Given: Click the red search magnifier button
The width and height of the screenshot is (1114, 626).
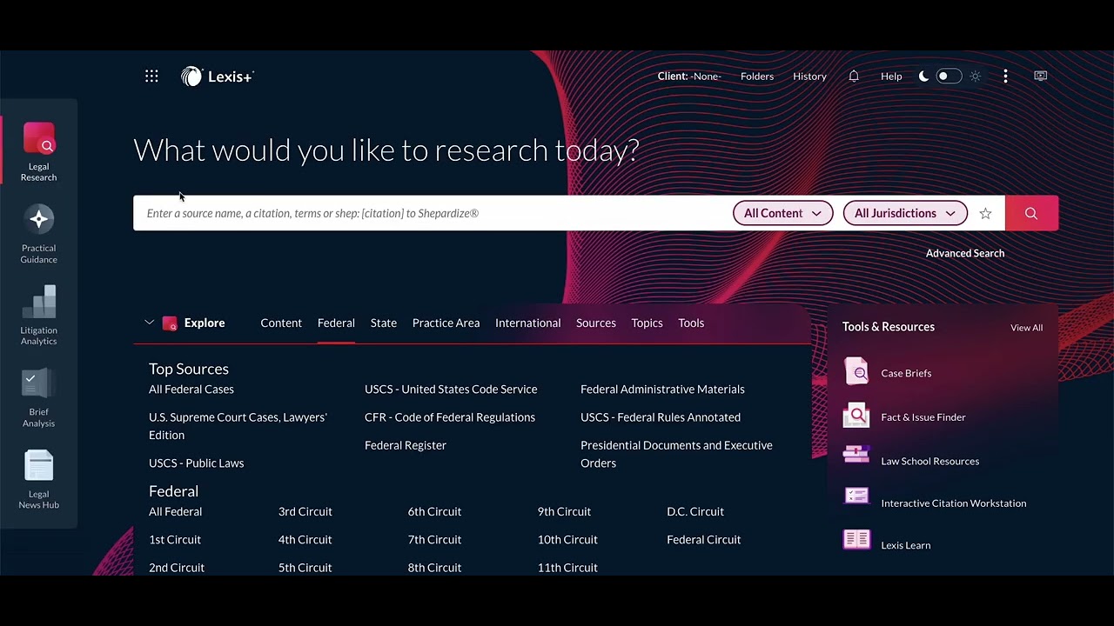Looking at the screenshot, I should pos(1031,213).
